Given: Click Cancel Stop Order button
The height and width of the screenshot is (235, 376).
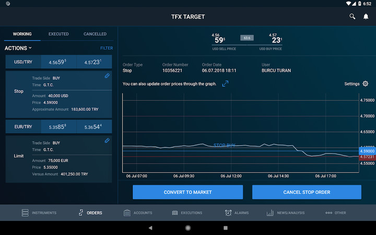Looking at the screenshot, I should click(x=307, y=192).
